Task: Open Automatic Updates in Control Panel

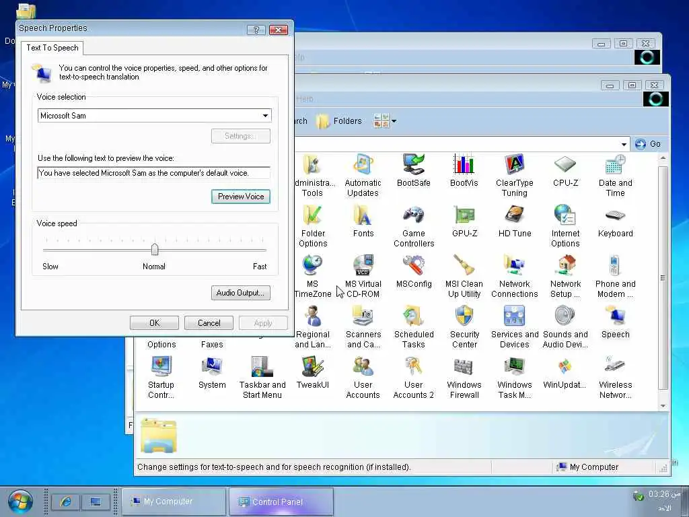Action: click(363, 176)
